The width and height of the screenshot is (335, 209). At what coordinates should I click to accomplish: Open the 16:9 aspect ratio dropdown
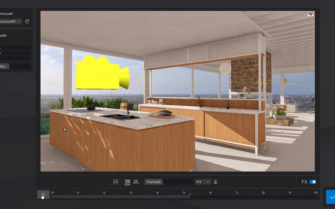(203, 182)
